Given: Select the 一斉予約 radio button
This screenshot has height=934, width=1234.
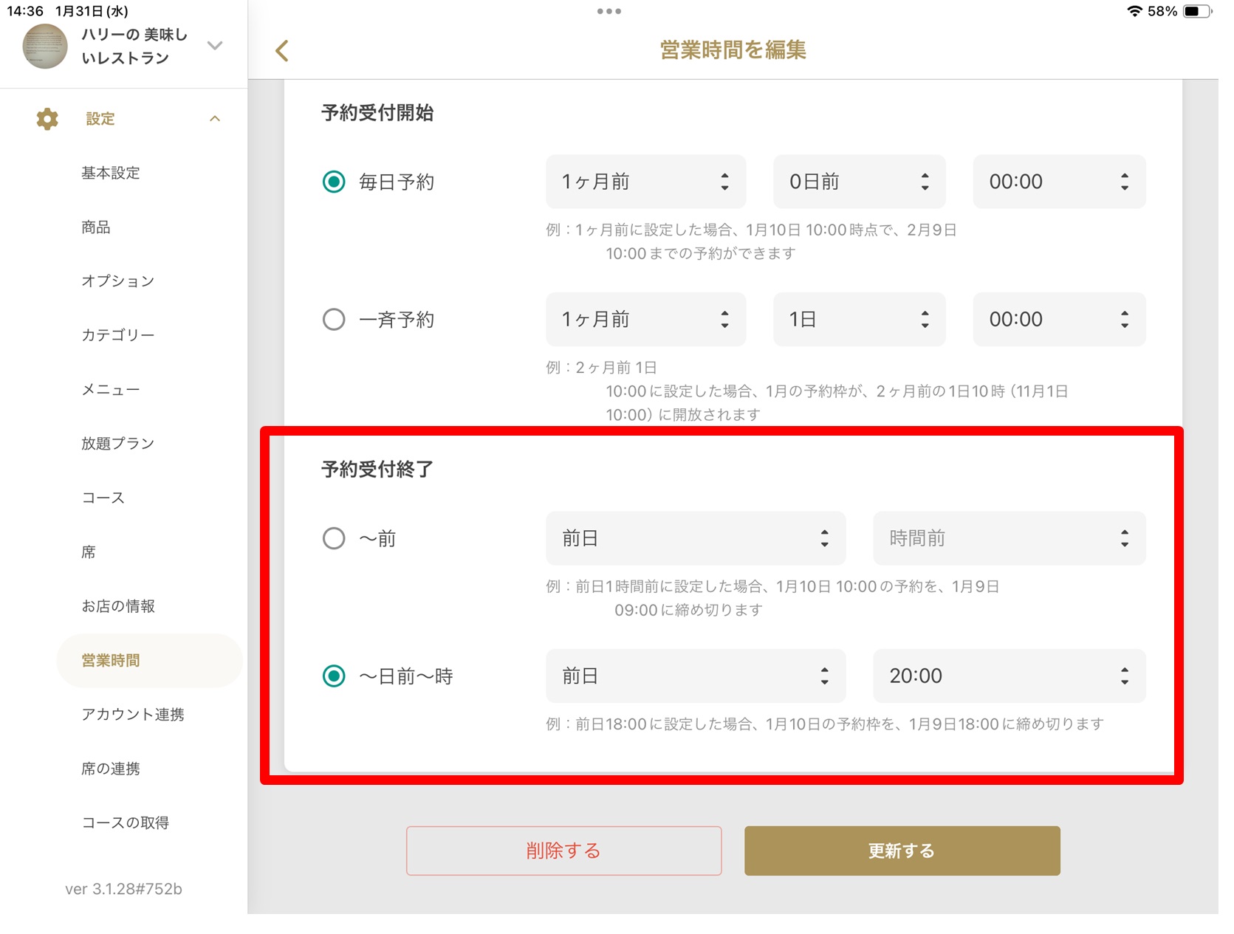Looking at the screenshot, I should point(333,319).
